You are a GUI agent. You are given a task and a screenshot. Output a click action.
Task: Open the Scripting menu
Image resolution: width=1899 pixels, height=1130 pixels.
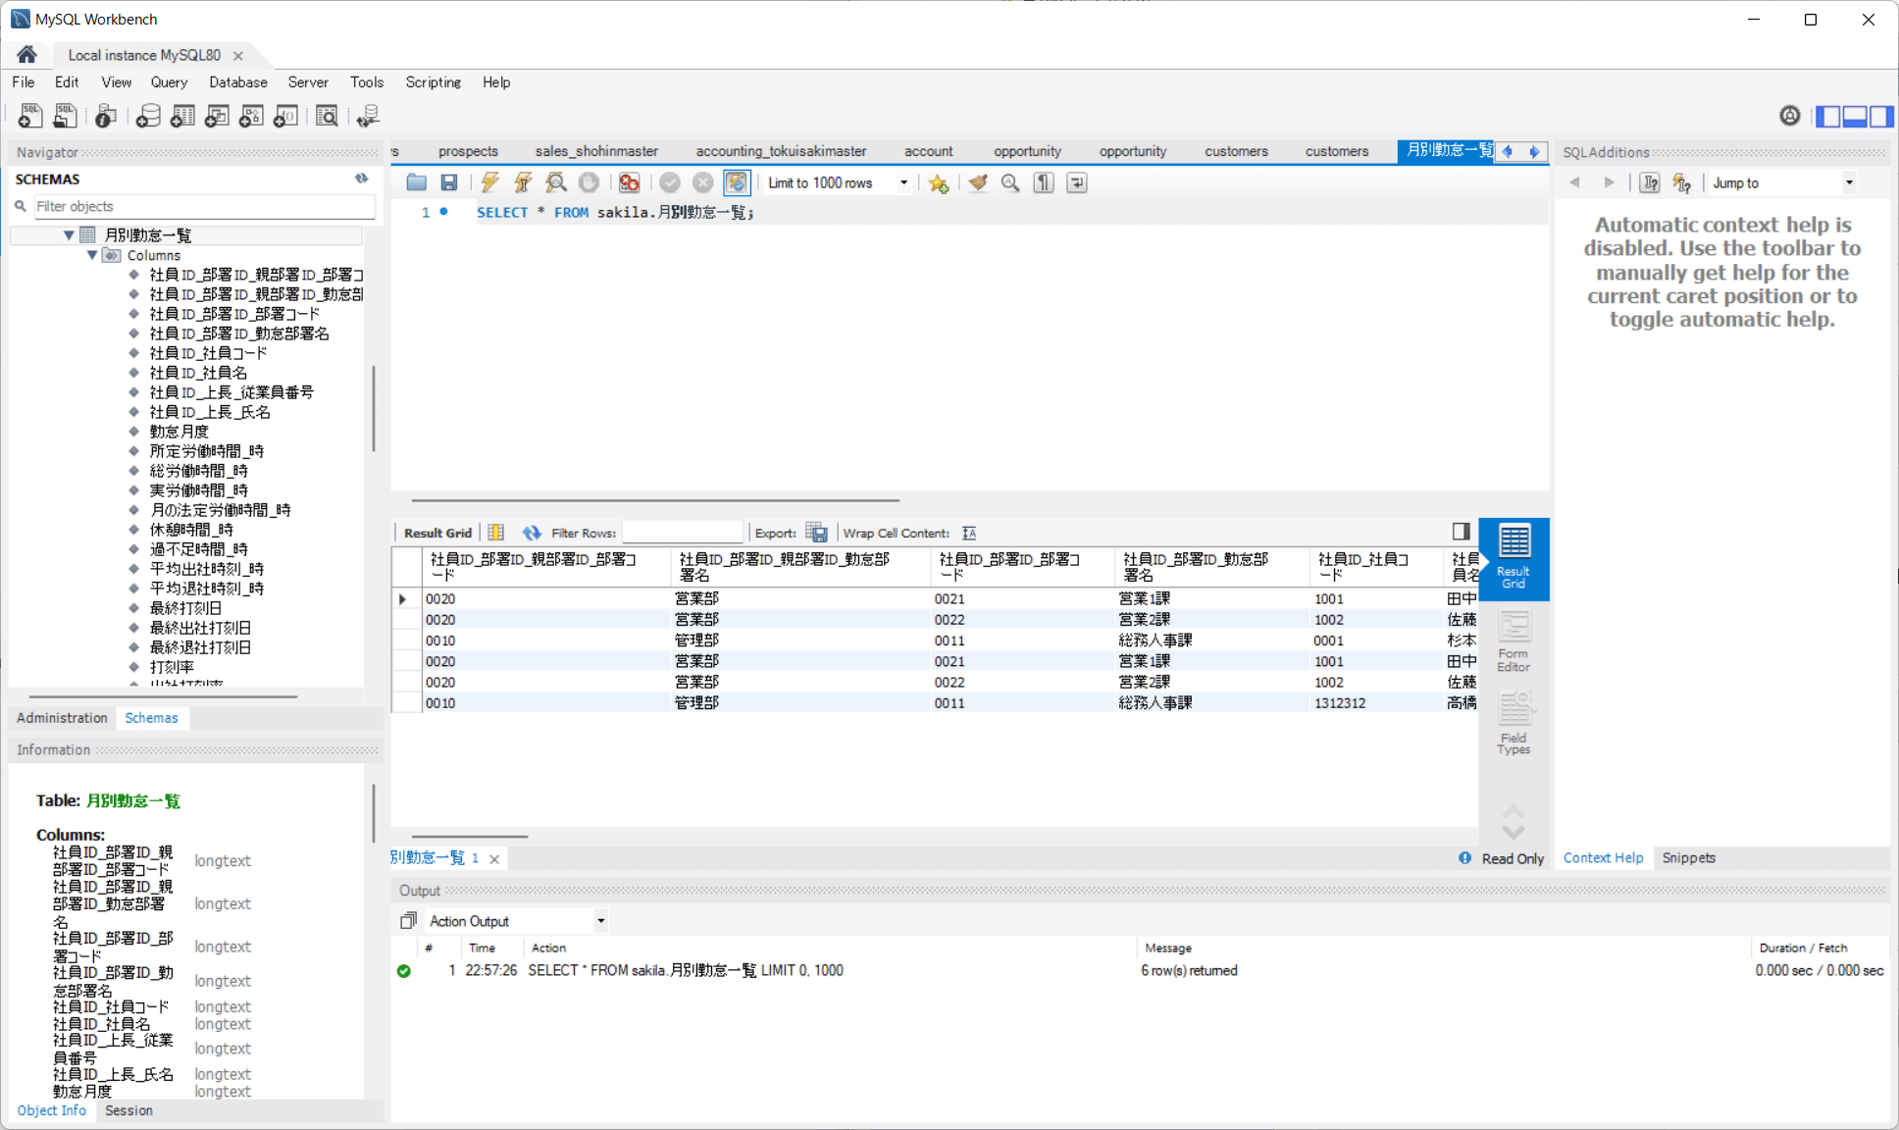433,82
